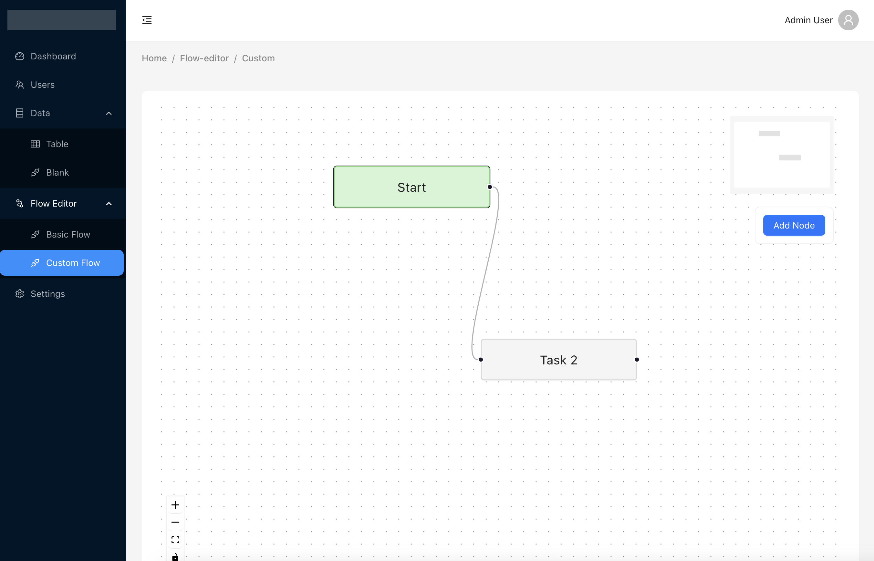Open the Admin User dropdown
The image size is (874, 561).
tap(808, 20)
